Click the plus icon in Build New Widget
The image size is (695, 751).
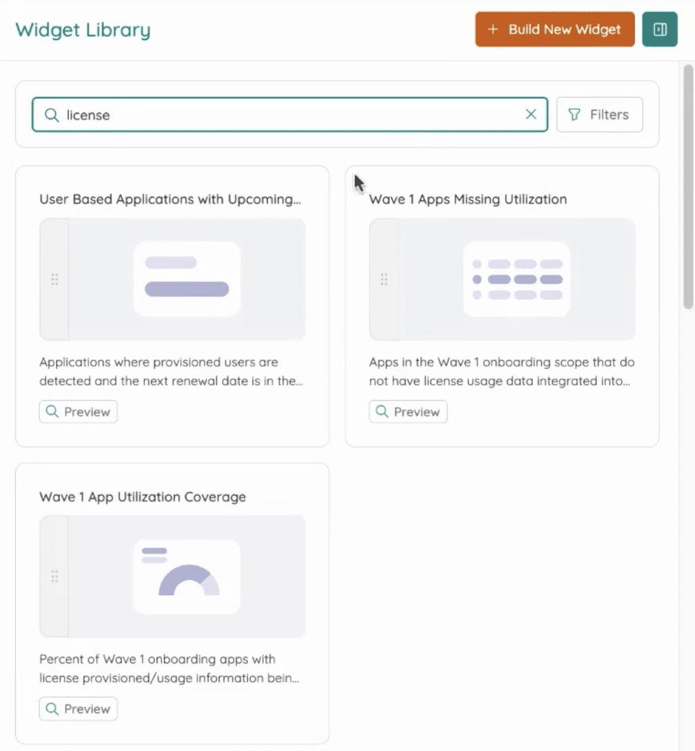coord(491,30)
